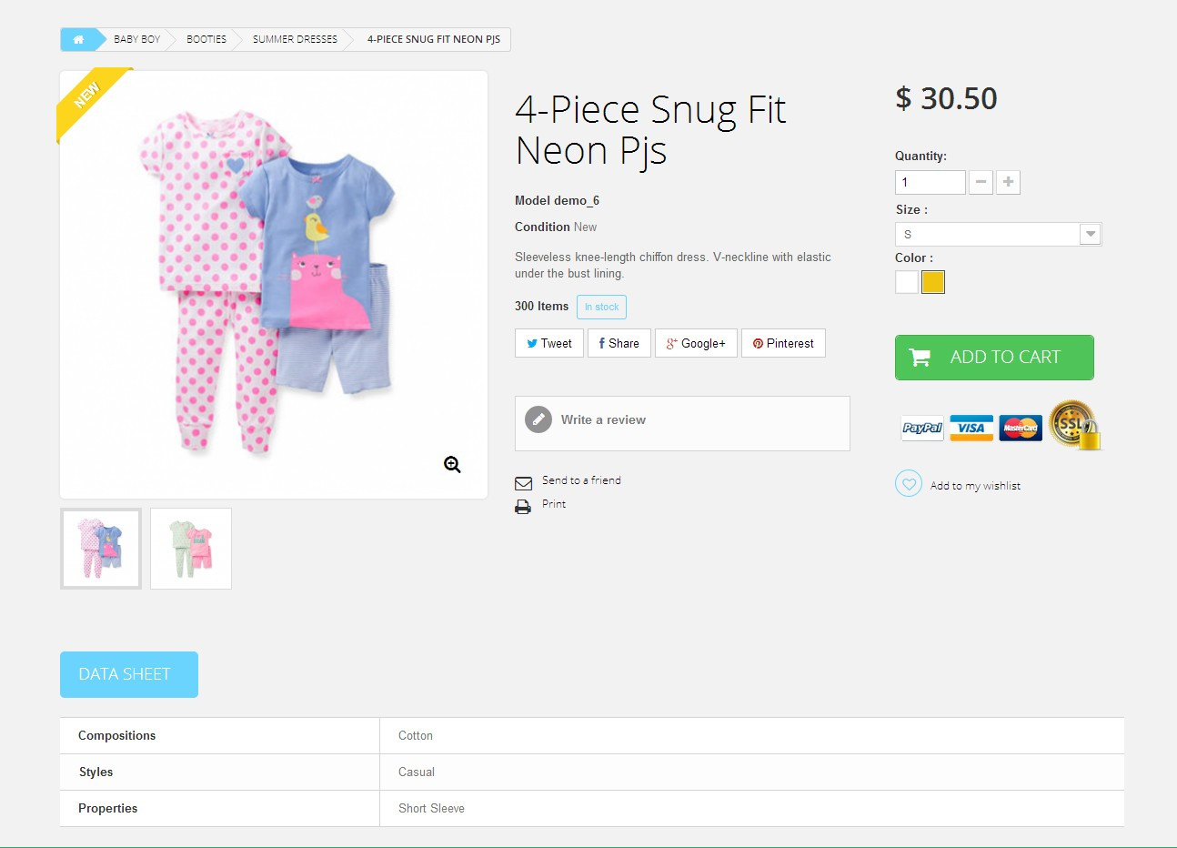
Task: Click the printer icon
Action: (x=523, y=507)
